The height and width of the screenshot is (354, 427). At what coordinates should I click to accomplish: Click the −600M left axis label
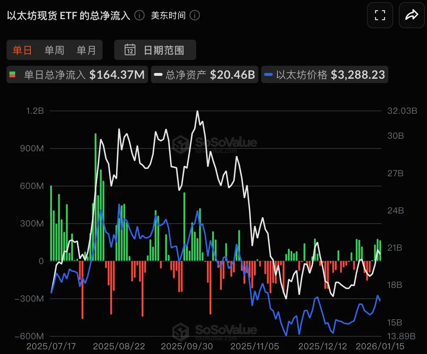29,336
